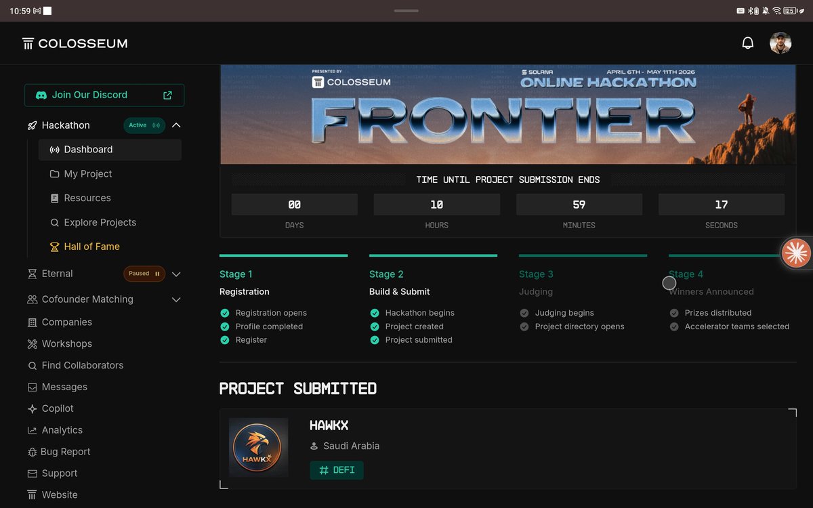Click the external link icon beside Discord
This screenshot has height=508, width=813.
pos(168,95)
